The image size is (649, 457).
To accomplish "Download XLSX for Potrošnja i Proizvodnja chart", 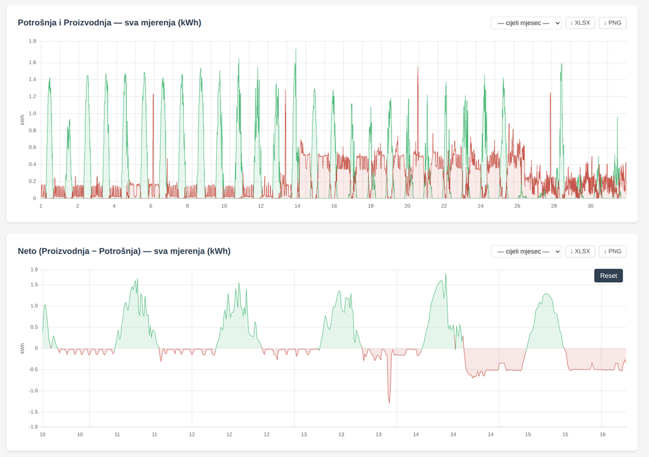I will (580, 23).
